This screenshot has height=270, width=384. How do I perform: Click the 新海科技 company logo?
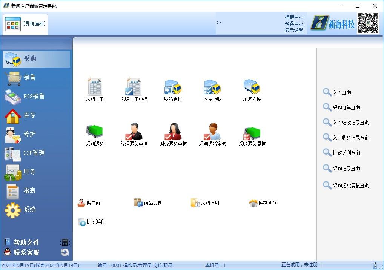tap(333, 23)
